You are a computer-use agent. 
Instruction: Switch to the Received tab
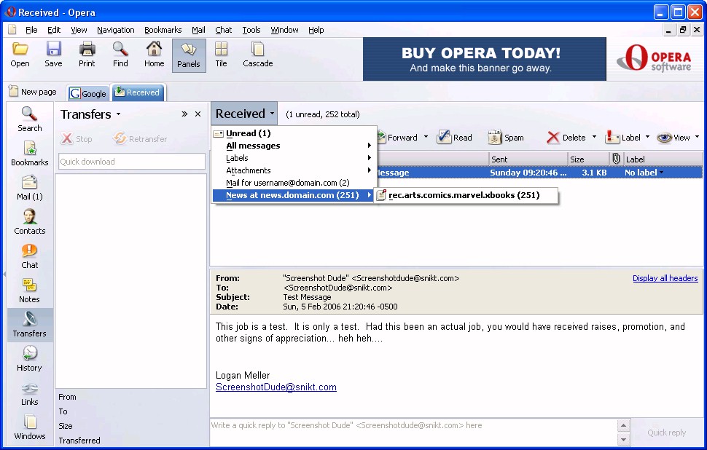(138, 92)
